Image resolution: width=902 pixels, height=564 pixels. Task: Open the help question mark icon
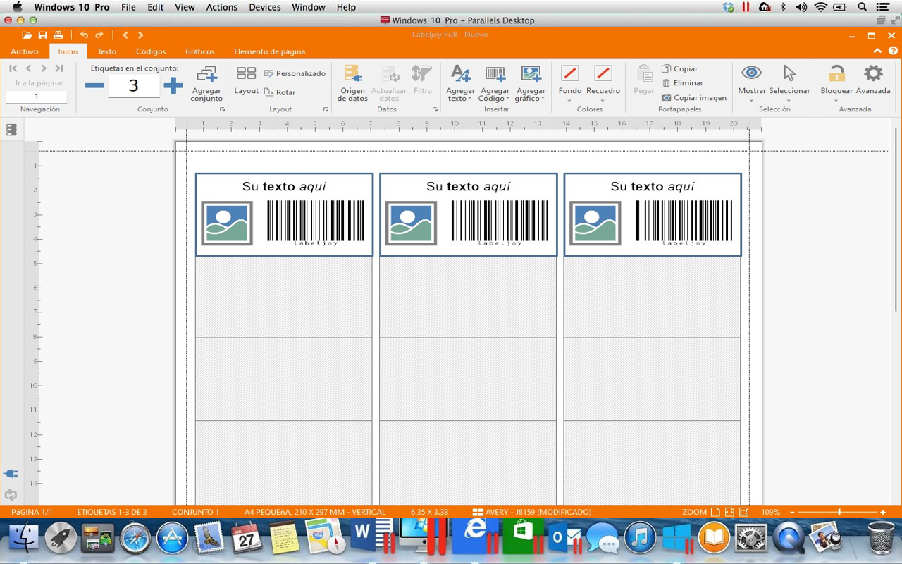[x=893, y=51]
